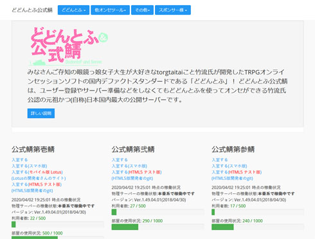Click the 公式鯖第壱鯖 heading
The width and height of the screenshot is (315, 239).
coord(33,149)
